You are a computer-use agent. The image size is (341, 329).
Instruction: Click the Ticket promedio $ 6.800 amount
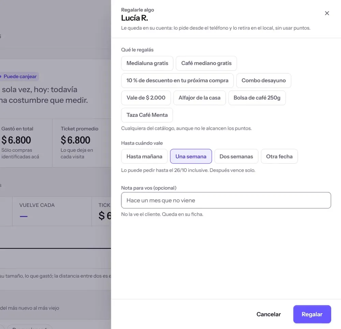pyautogui.click(x=75, y=140)
